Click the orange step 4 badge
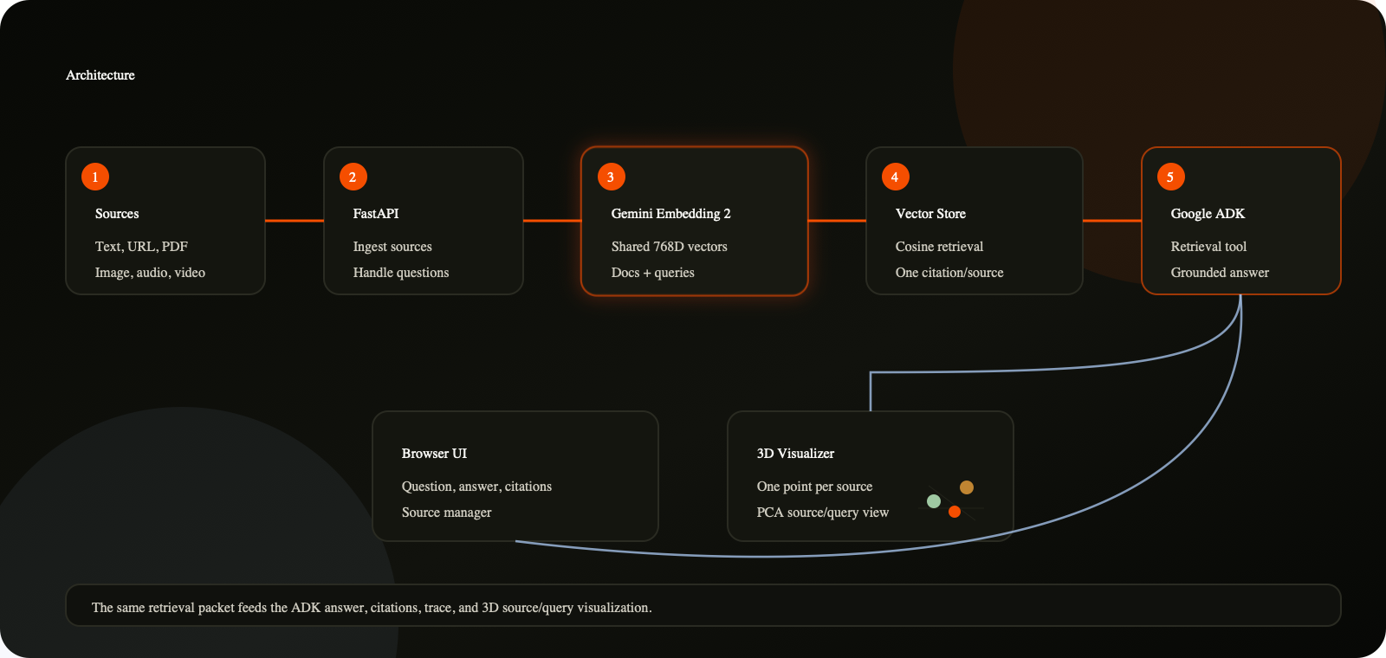Image resolution: width=1386 pixels, height=658 pixels. point(896,177)
